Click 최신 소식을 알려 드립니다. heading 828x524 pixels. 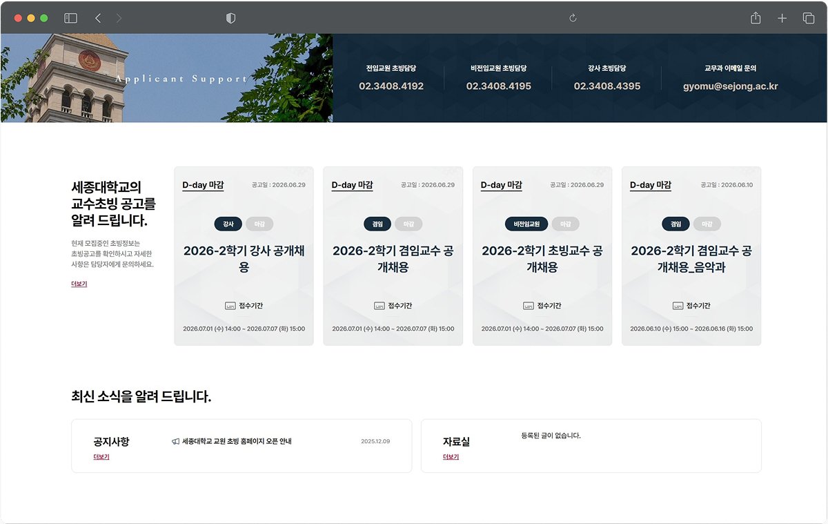tap(141, 396)
